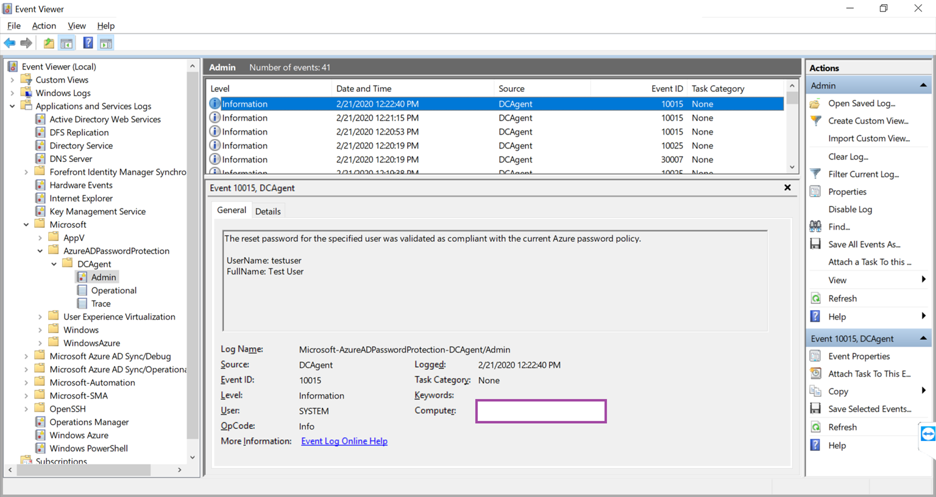
Task: Collapse the DCAgent folder node
Action: [x=54, y=264]
